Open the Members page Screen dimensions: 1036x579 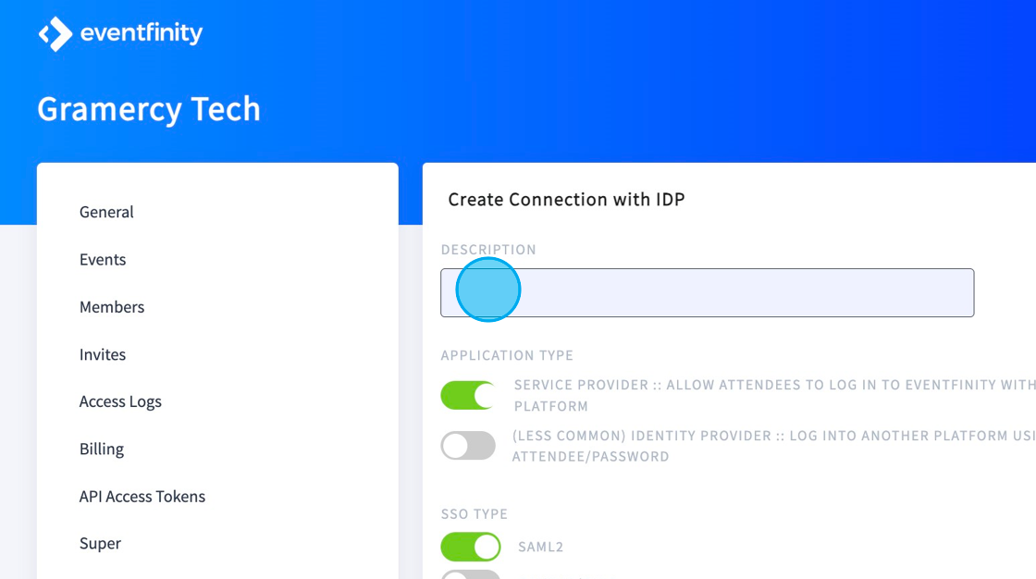(x=112, y=307)
